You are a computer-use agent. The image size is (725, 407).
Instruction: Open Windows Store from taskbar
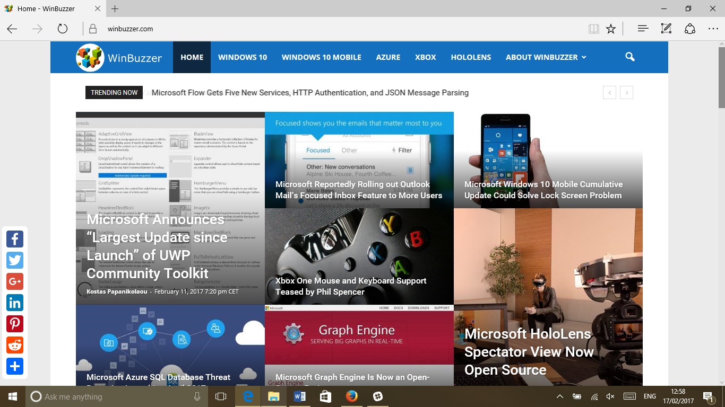click(325, 396)
